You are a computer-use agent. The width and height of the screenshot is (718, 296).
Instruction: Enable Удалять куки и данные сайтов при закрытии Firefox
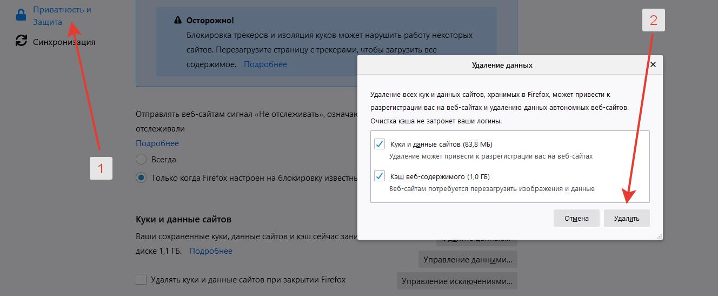pyautogui.click(x=141, y=280)
